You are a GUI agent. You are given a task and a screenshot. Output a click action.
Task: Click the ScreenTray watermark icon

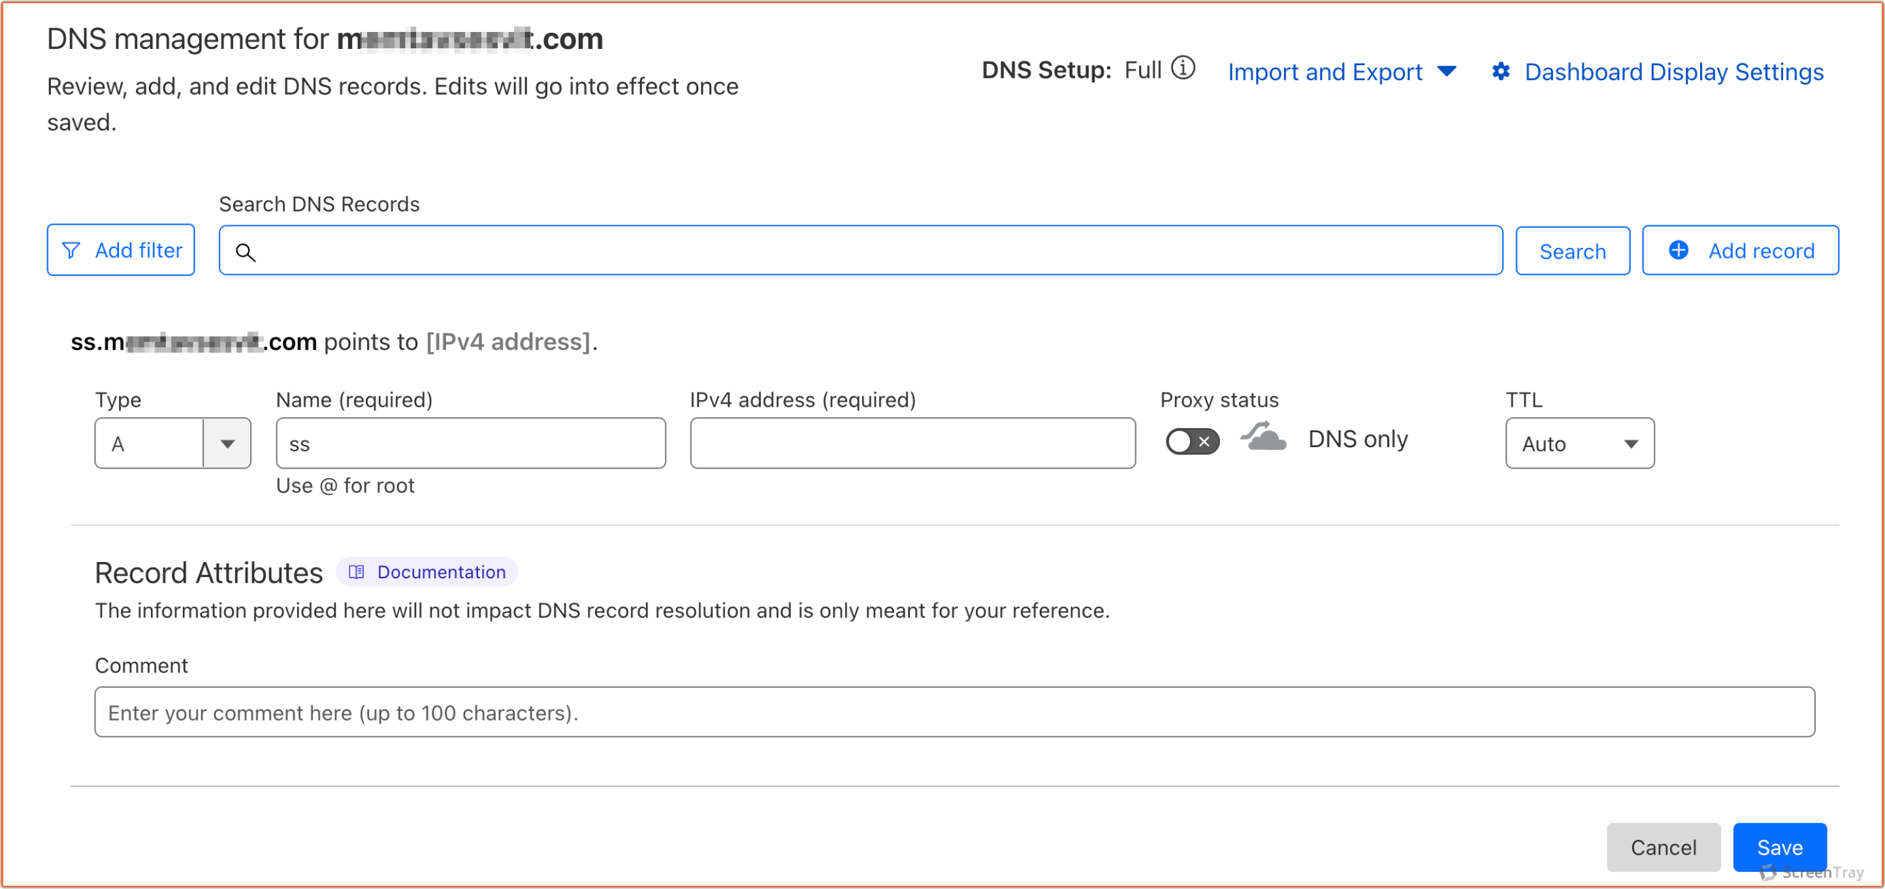1767,872
